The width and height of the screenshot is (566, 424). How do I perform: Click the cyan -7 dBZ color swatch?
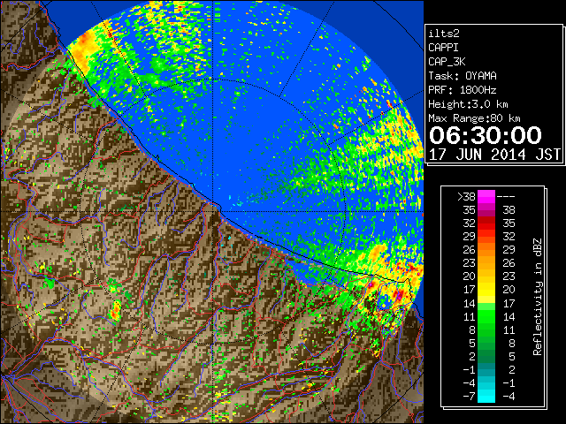486,396
